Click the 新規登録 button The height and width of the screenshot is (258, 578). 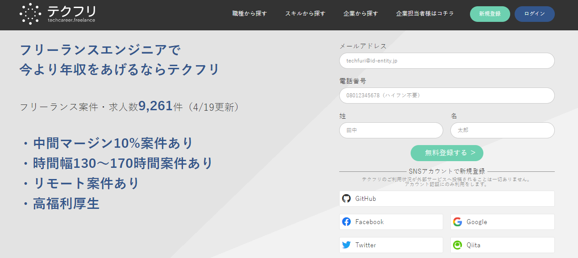tap(490, 14)
